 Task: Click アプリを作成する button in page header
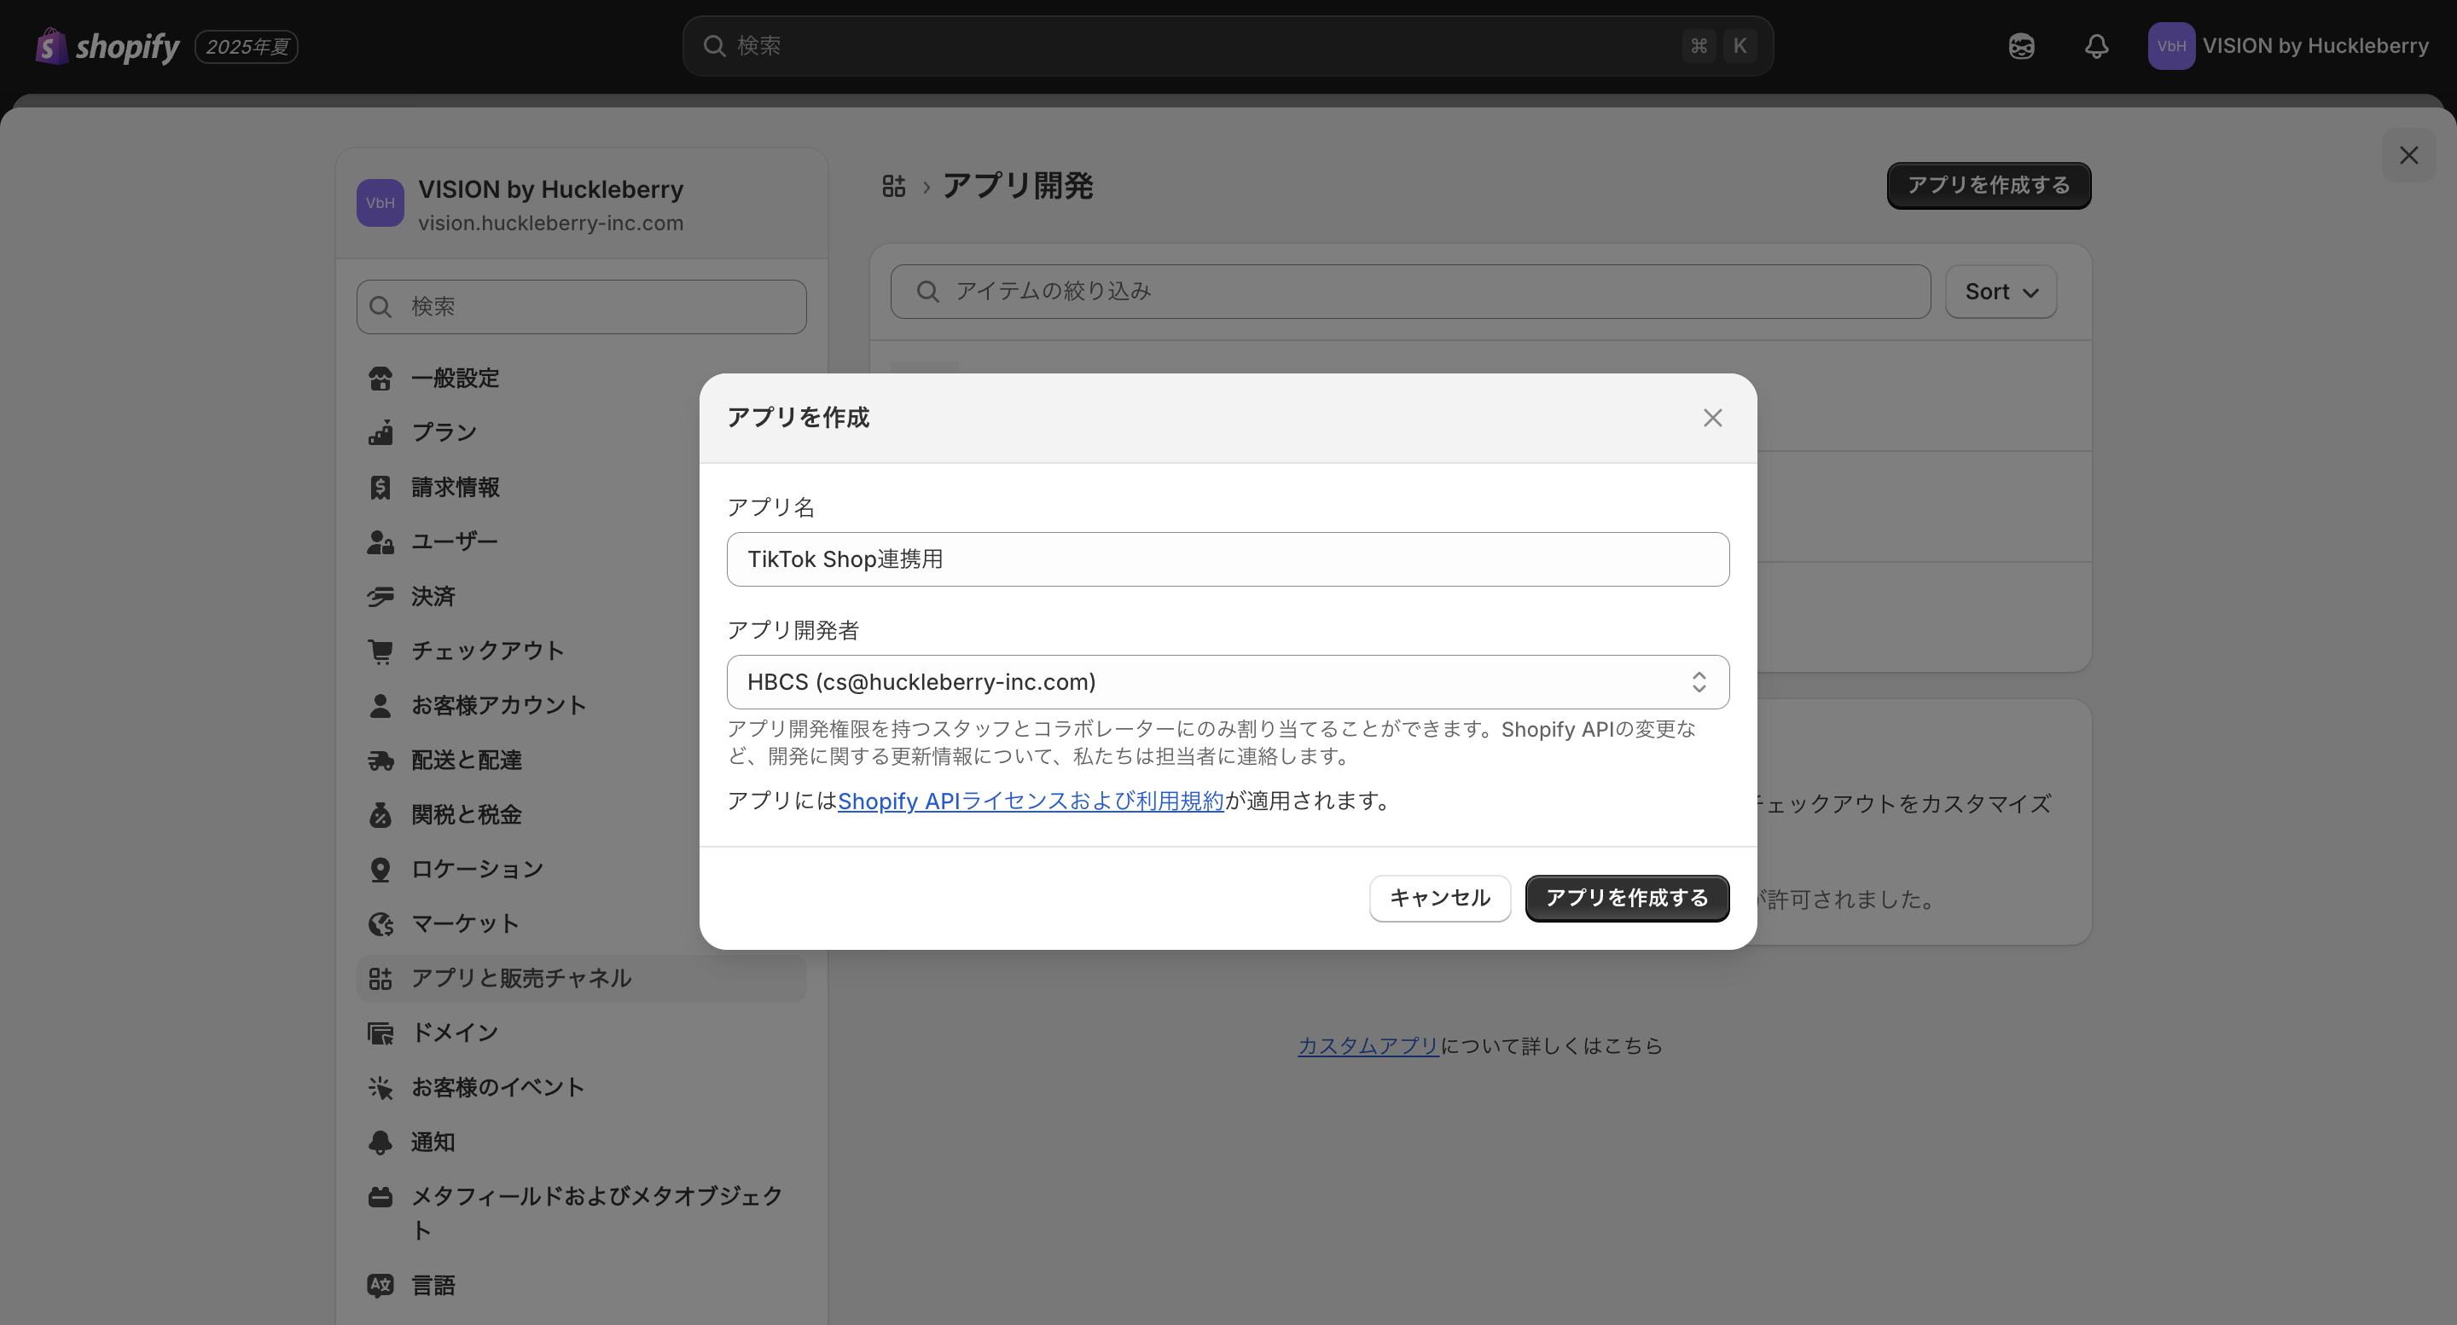pyautogui.click(x=1989, y=185)
